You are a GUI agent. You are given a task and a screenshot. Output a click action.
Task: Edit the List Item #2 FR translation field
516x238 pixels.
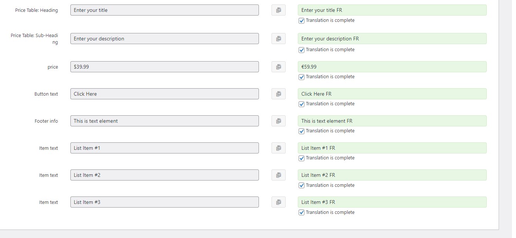click(x=392, y=175)
